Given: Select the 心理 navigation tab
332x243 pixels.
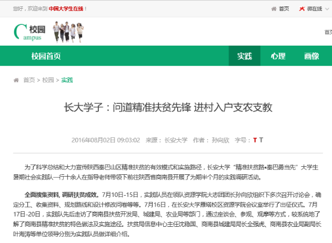Looking at the screenshot, I should pos(278,56).
